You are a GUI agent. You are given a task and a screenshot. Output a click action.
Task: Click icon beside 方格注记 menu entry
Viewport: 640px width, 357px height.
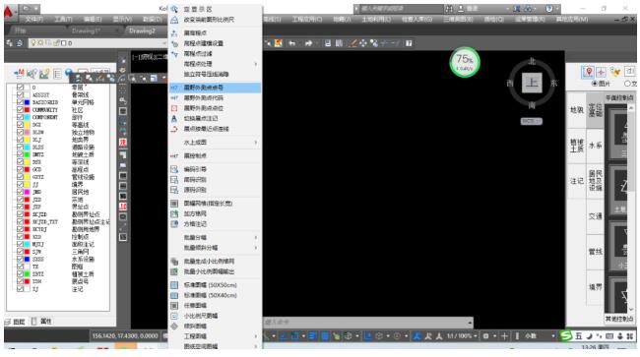pyautogui.click(x=174, y=223)
